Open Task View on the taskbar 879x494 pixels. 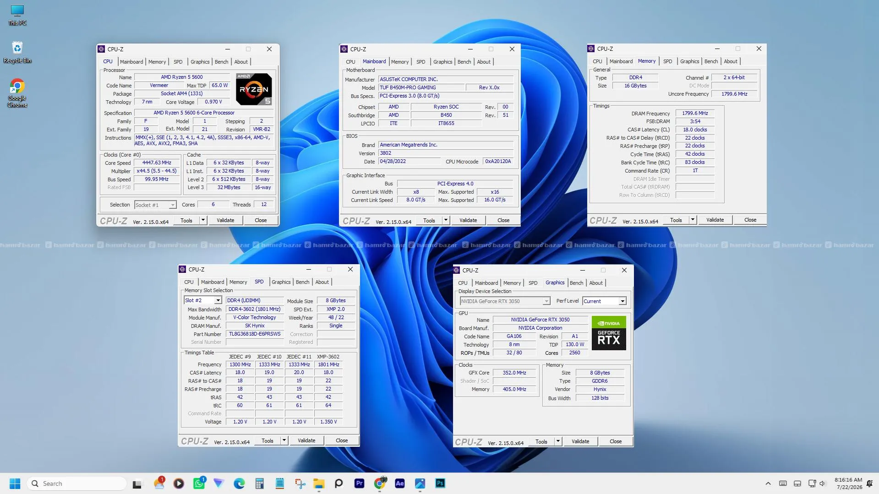[x=137, y=483]
